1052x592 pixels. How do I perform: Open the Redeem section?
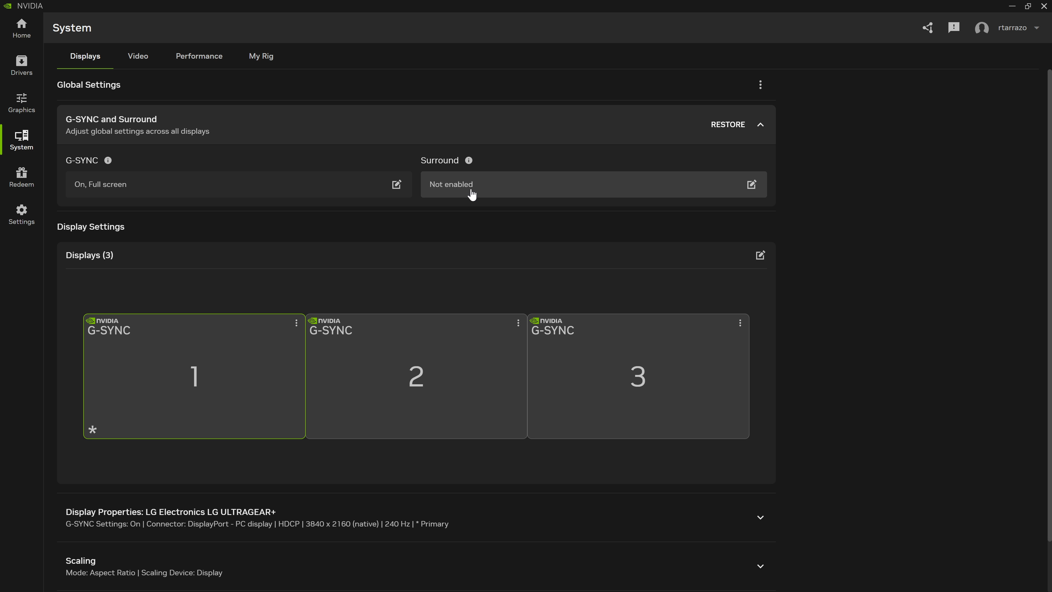point(21,177)
